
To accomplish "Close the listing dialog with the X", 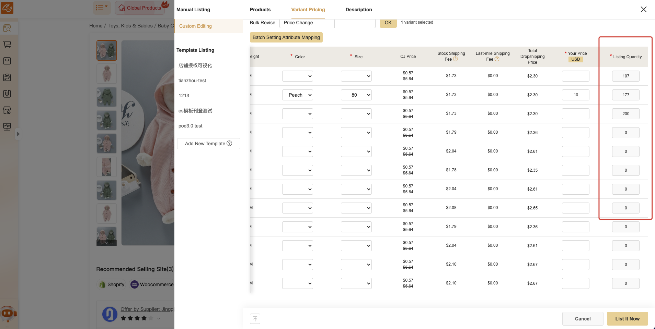I will point(643,10).
